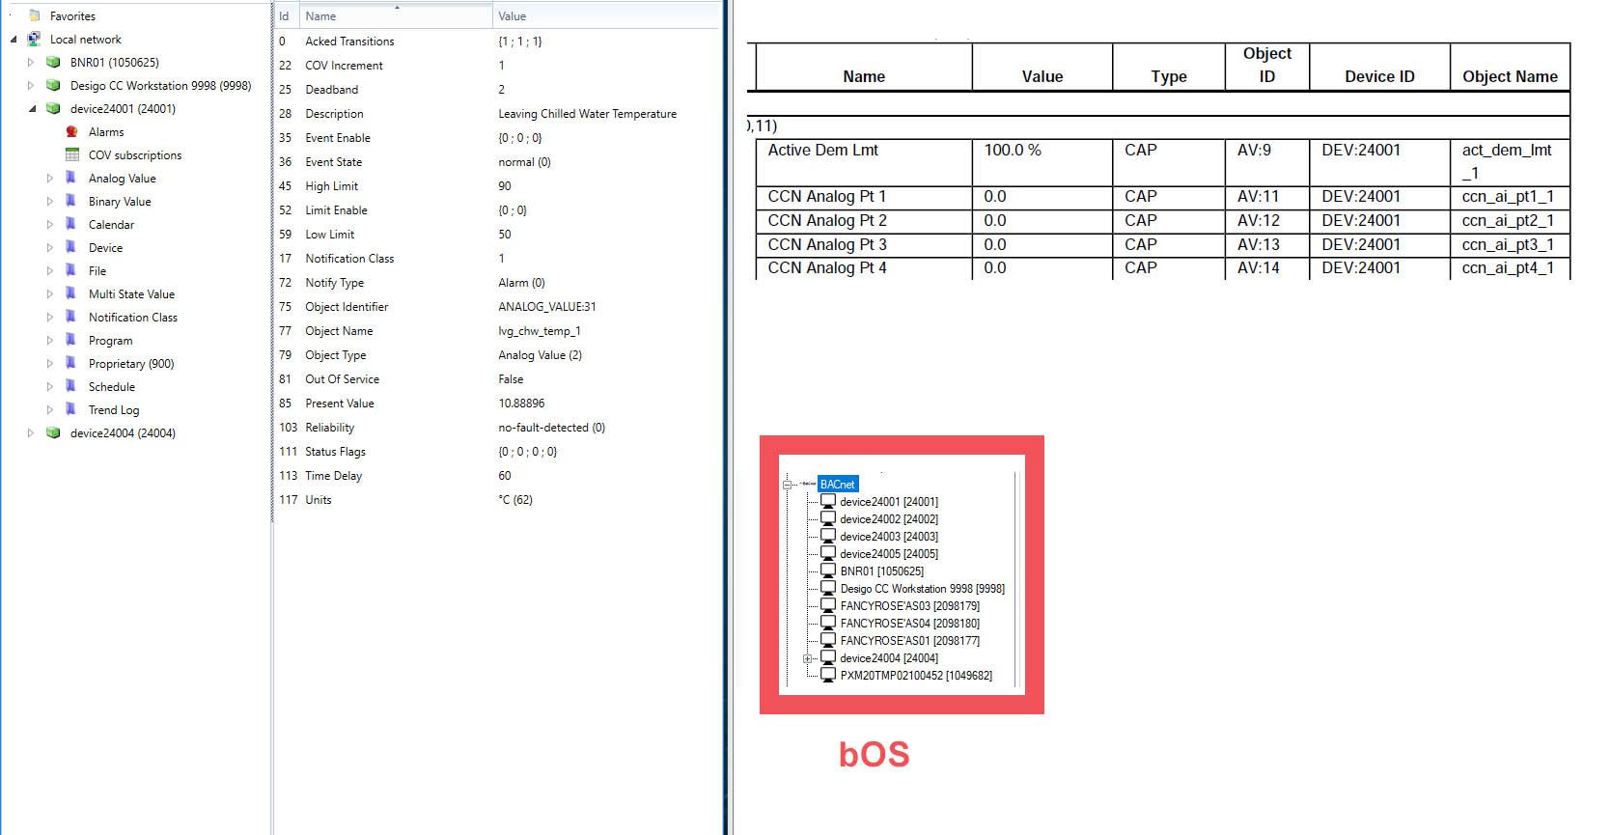Viewport: 1611px width, 835px height.
Task: Click the Alarms bell icon
Action: point(71,132)
